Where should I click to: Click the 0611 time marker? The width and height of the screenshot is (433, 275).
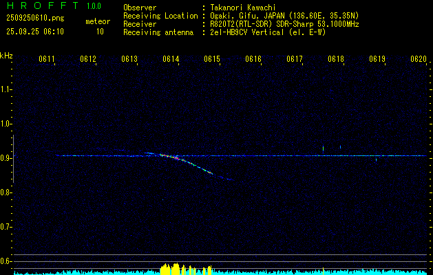46,59
